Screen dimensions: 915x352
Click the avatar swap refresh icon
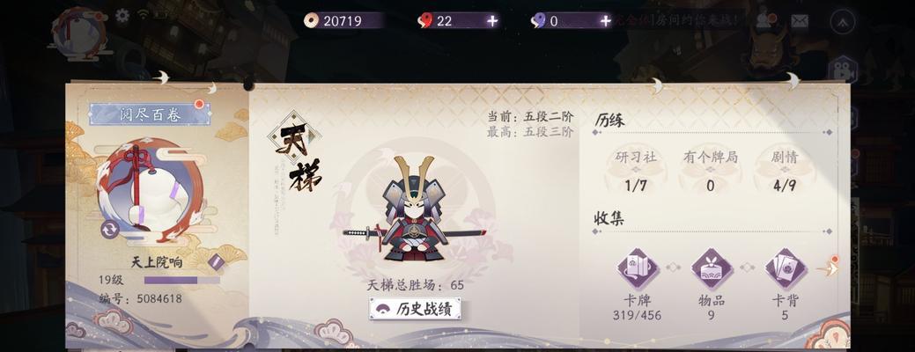(x=109, y=229)
